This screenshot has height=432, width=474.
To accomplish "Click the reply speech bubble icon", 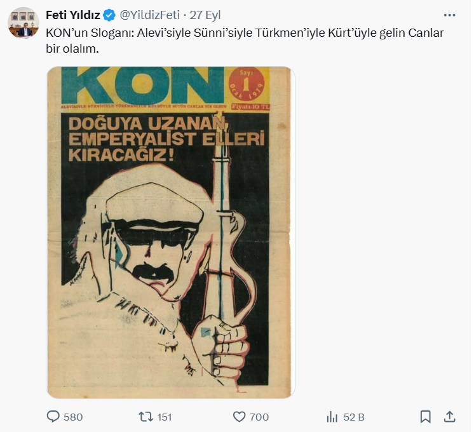I will pos(53,417).
